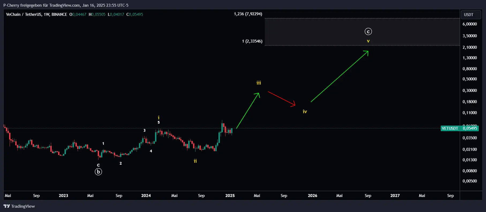486x212 pixels.
Task: Click 0,18000 on the price axis
Action: [470, 102]
